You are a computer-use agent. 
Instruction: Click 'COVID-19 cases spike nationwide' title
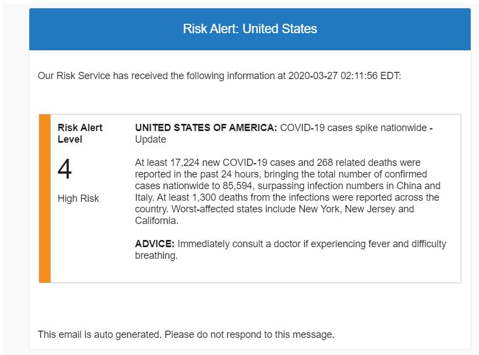[x=353, y=128]
